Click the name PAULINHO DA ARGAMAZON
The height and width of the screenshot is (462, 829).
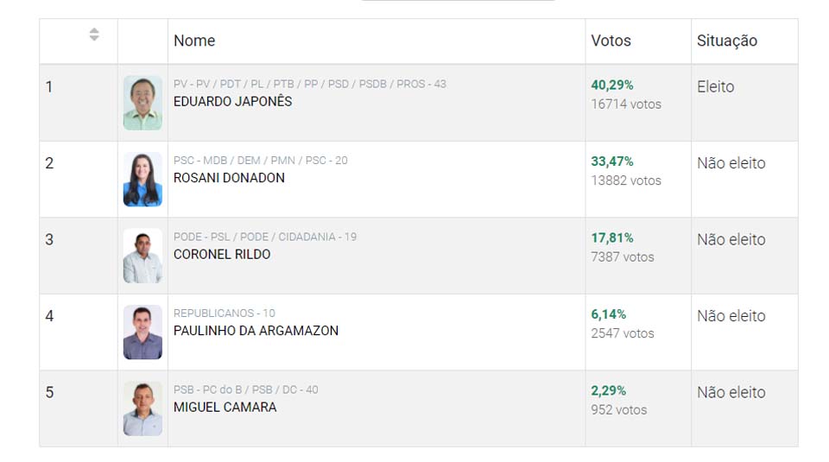256,331
